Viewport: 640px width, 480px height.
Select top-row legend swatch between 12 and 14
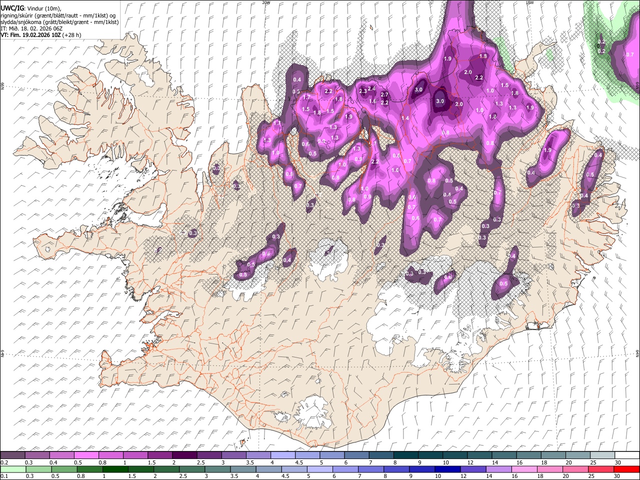pos(479,455)
